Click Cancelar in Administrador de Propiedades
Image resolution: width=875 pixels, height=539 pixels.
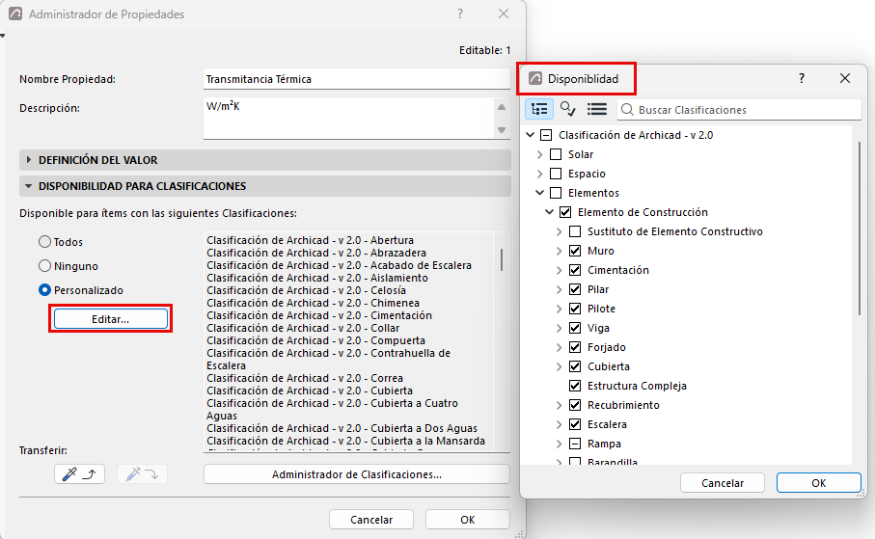[x=371, y=520]
